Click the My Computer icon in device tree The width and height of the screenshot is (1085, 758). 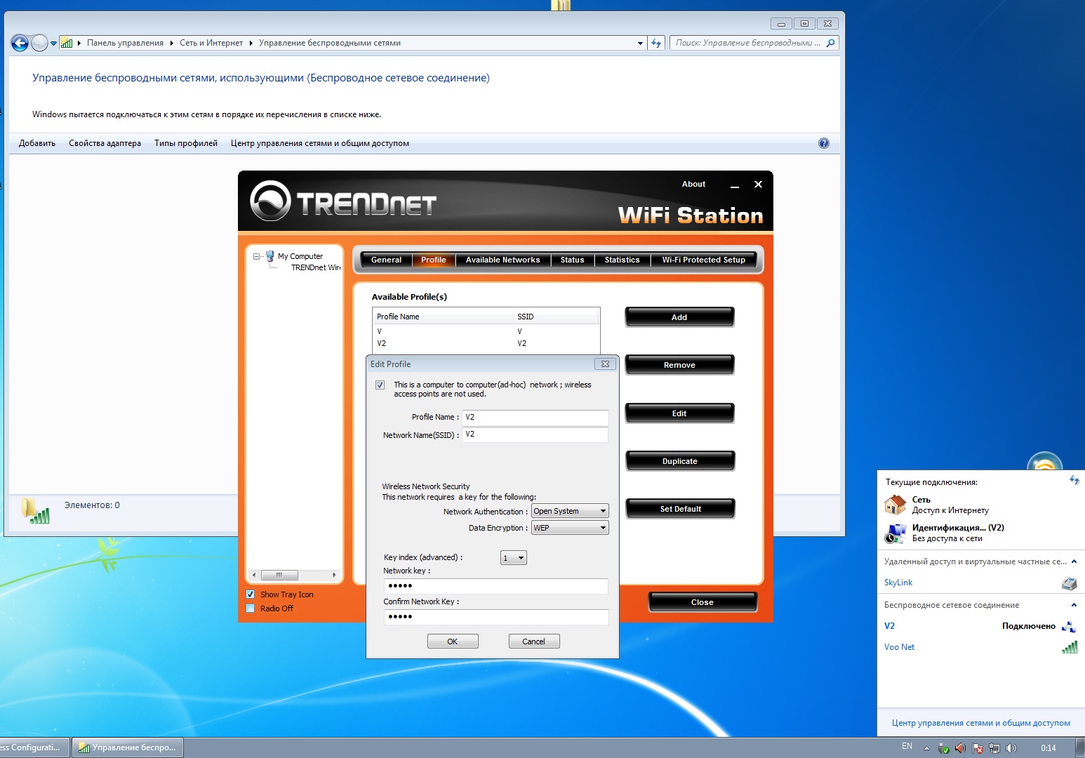click(270, 256)
